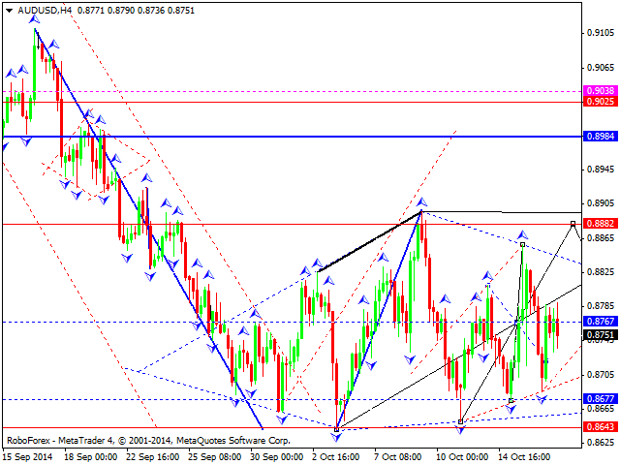
Task: Click the down fractal arrow below the 0.8643 low
Action: tap(336, 437)
